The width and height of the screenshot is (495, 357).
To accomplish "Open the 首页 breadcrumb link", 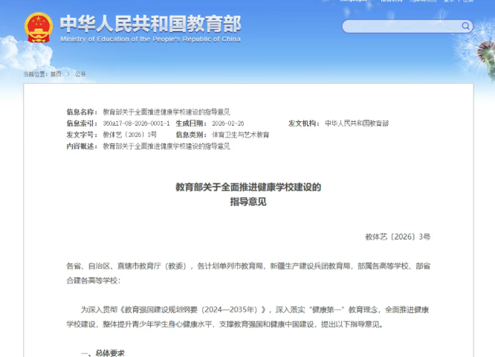I will 56,74.
